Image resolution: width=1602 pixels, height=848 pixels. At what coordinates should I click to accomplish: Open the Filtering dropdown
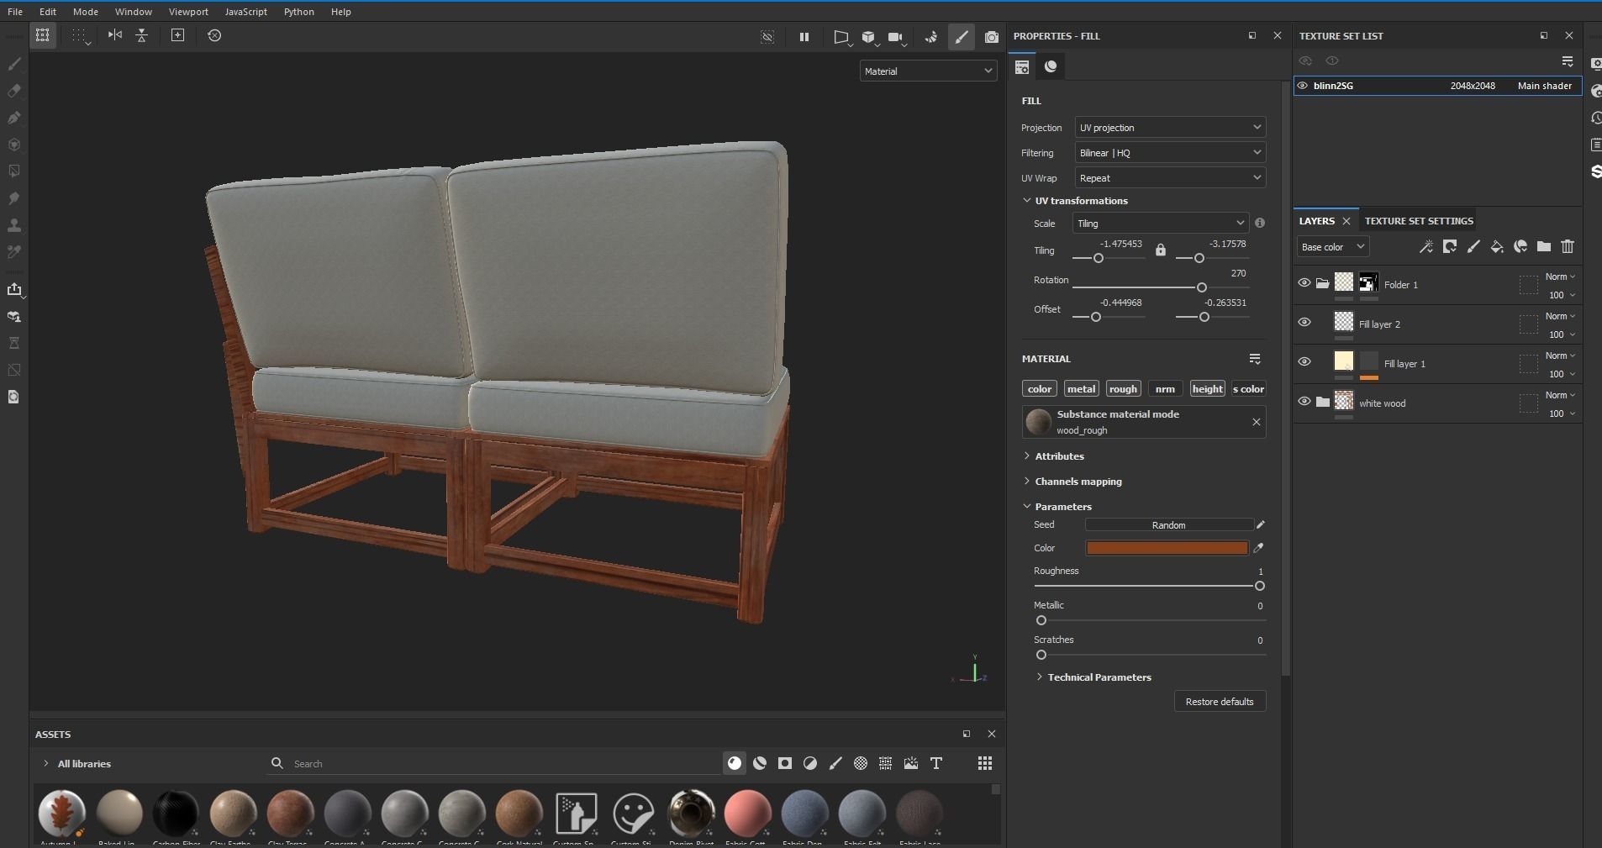(x=1170, y=153)
